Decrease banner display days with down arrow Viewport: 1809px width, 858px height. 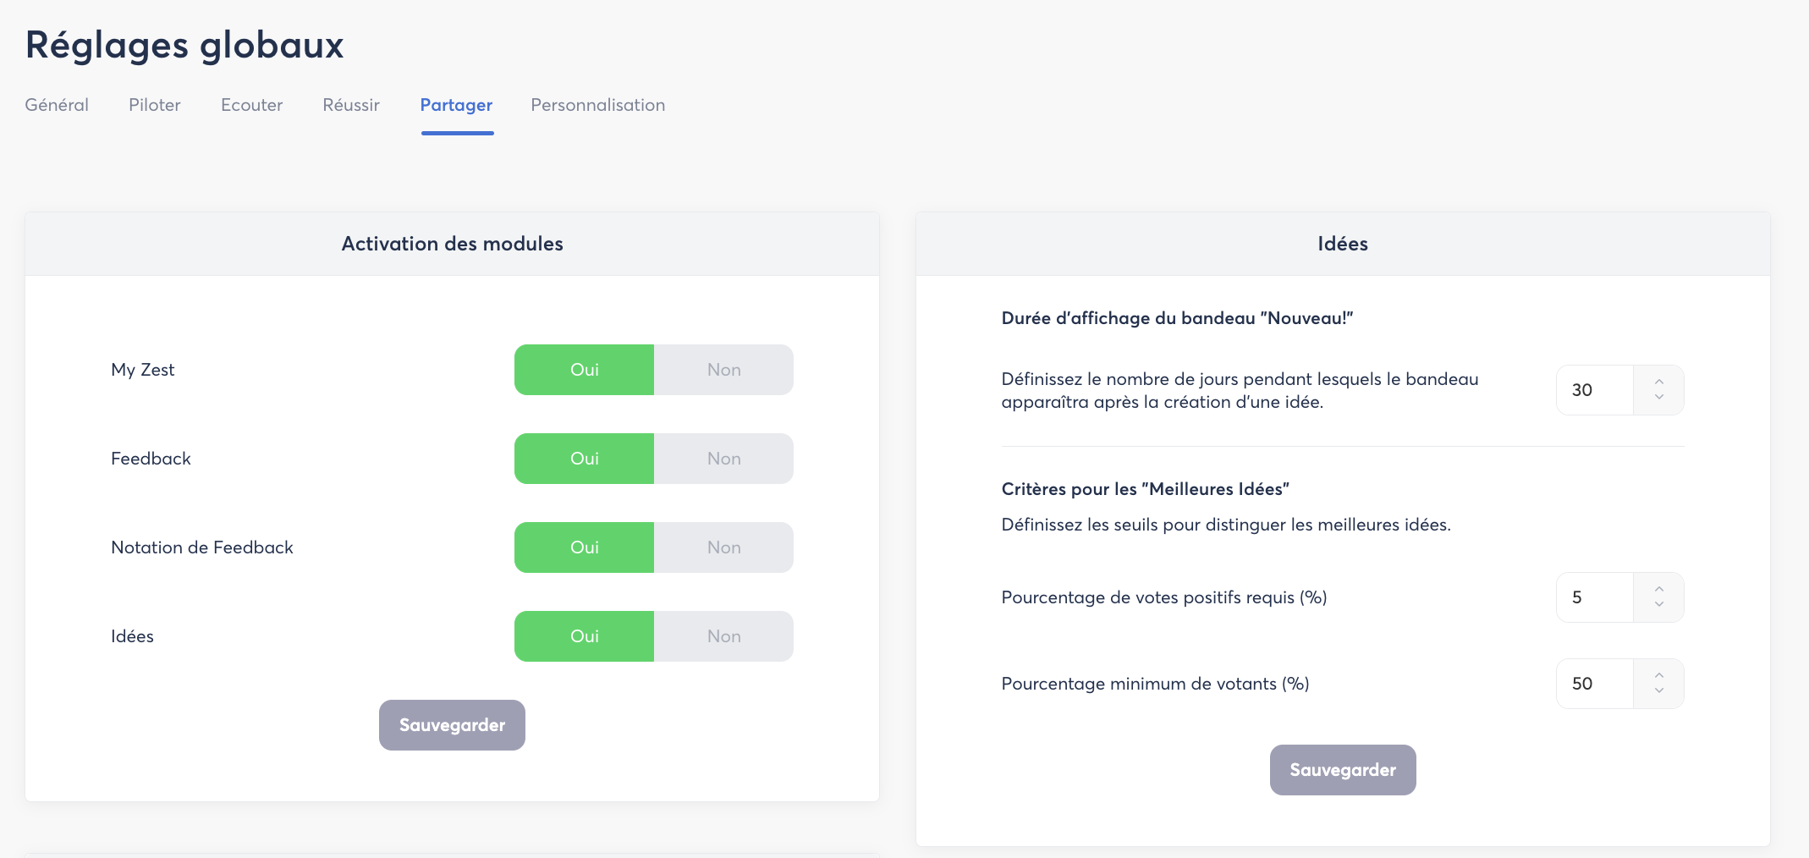1658,398
